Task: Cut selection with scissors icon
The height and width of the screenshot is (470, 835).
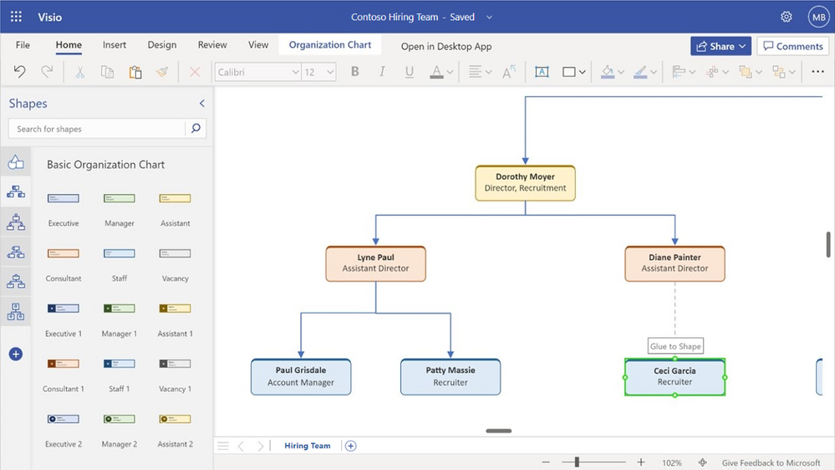Action: [80, 72]
